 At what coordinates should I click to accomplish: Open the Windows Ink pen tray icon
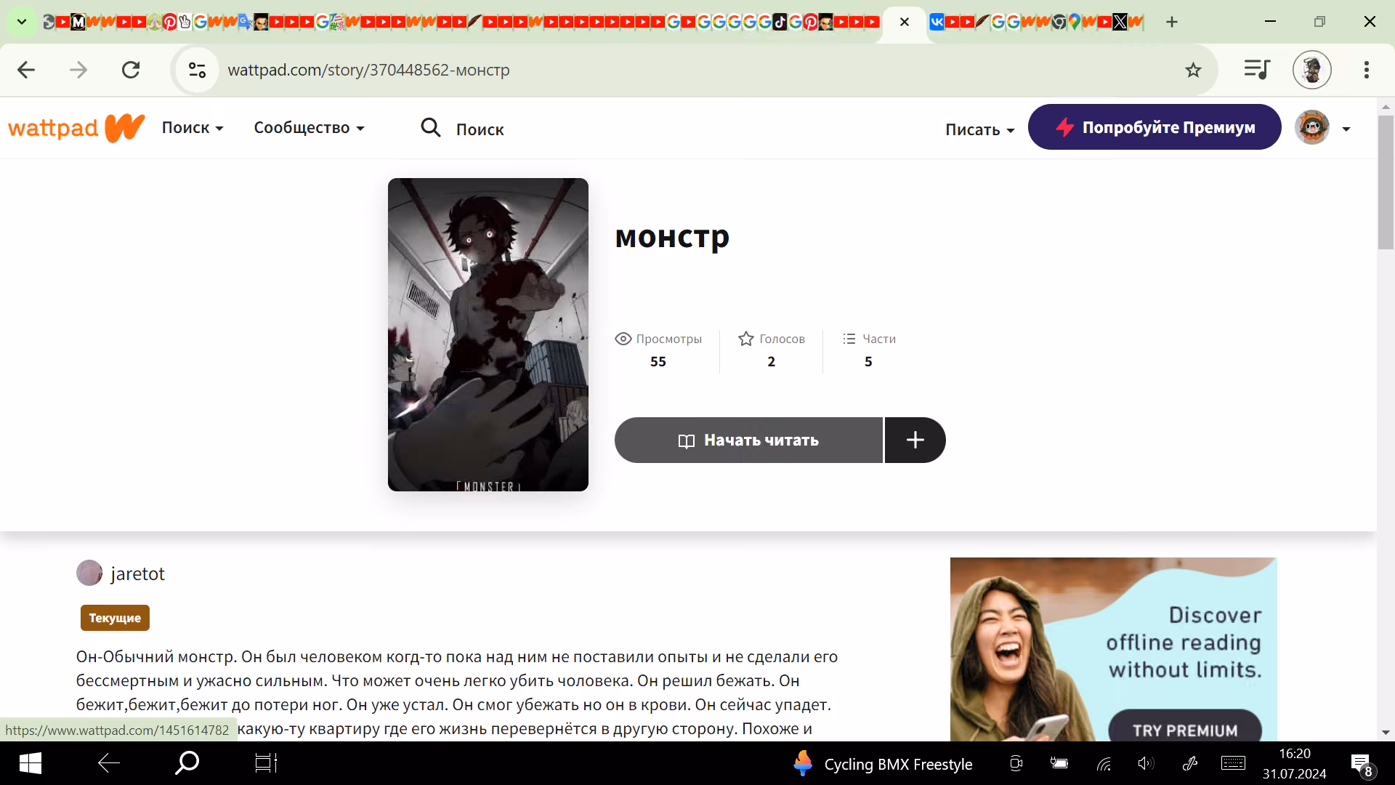(x=1190, y=763)
